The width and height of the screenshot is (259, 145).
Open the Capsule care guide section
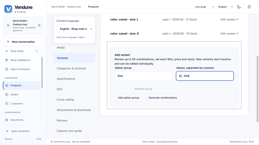pos(75,131)
